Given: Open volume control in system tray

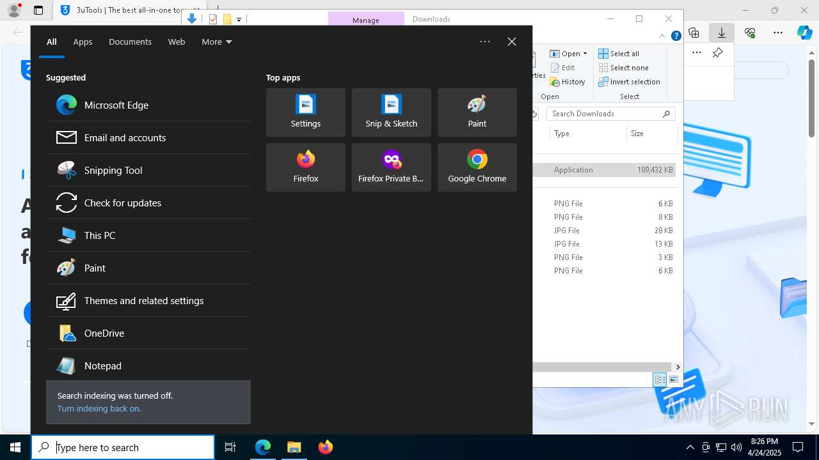Looking at the screenshot, I should pyautogui.click(x=736, y=447).
